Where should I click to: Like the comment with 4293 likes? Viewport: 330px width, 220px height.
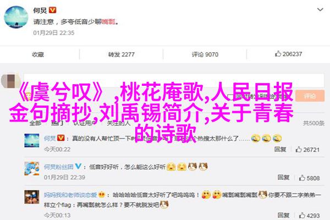click(x=309, y=216)
